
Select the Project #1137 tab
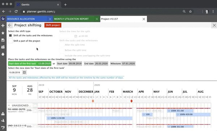coord(122,19)
